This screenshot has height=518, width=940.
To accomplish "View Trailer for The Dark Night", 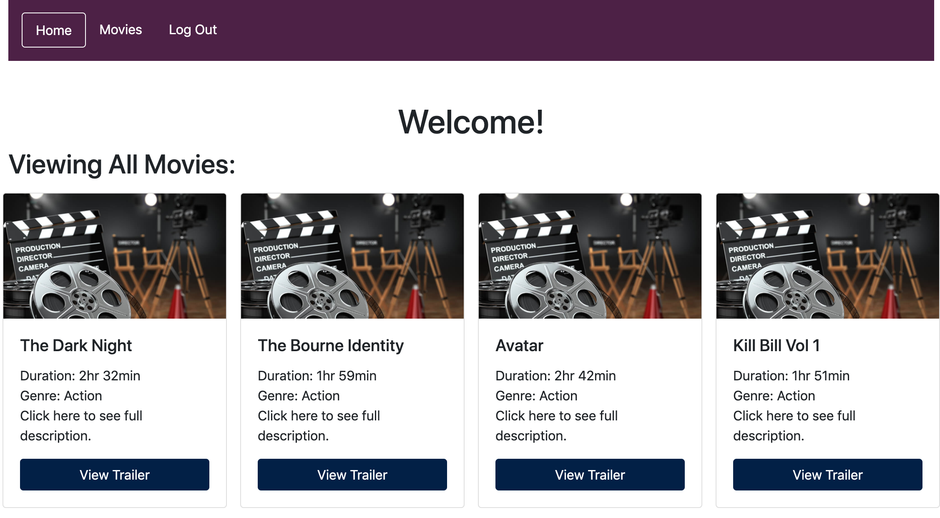I will [115, 475].
